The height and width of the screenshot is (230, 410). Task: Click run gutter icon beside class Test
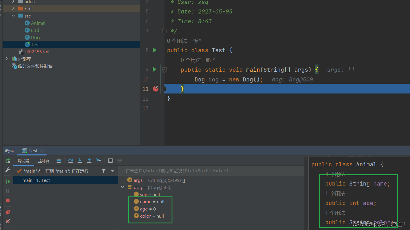pos(155,50)
